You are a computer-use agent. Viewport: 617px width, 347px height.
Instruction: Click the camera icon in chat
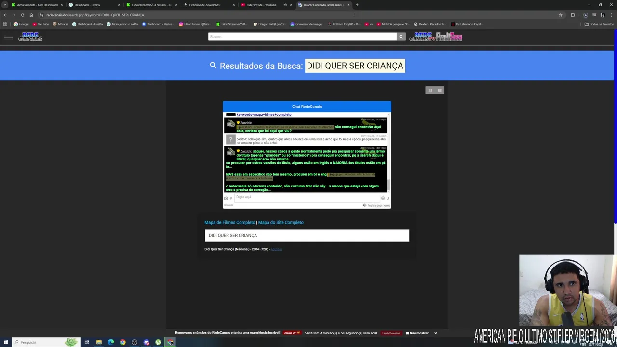[x=226, y=198]
